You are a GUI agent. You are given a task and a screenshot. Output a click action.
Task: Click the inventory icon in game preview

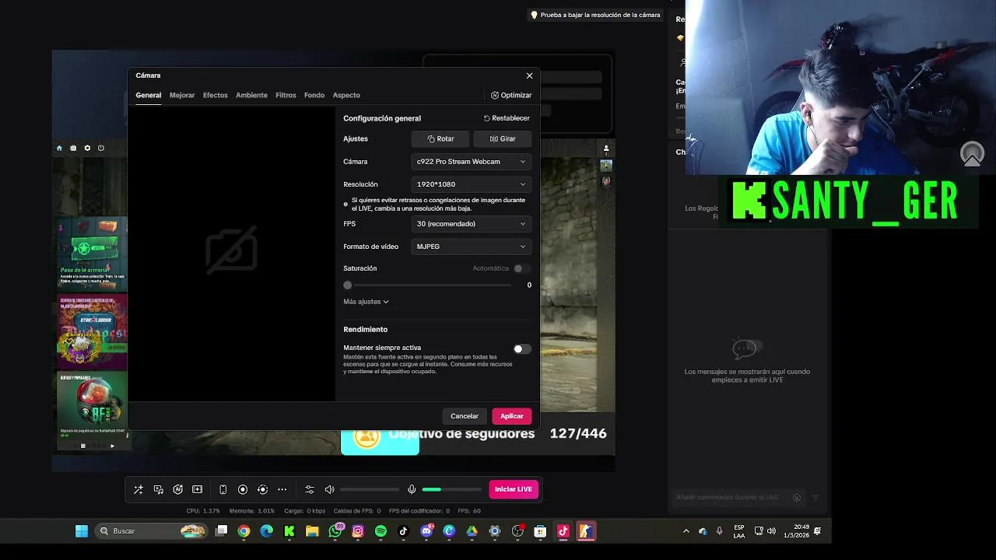click(73, 148)
